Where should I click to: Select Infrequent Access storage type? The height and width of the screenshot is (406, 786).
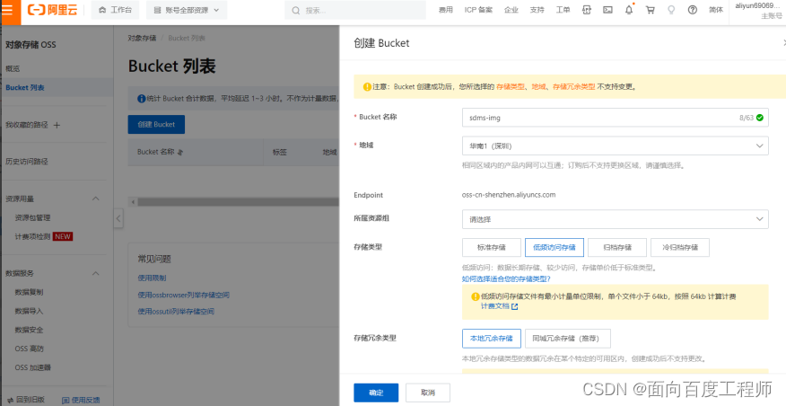555,247
